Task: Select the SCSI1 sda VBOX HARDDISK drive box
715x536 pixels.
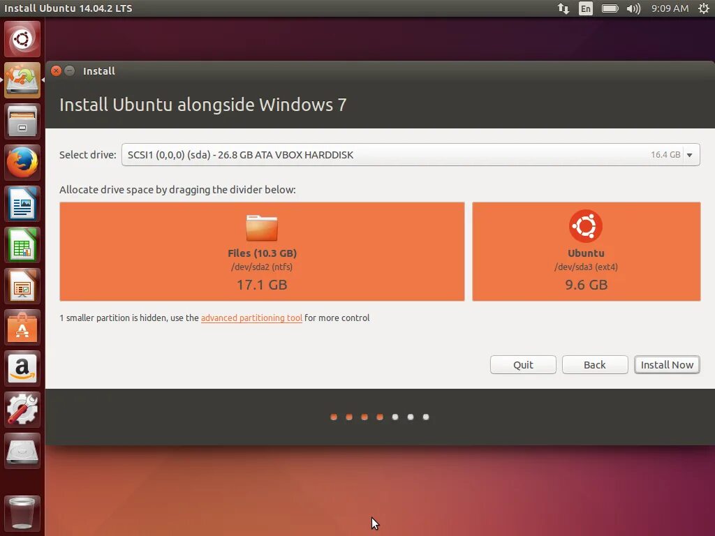Action: pos(411,155)
